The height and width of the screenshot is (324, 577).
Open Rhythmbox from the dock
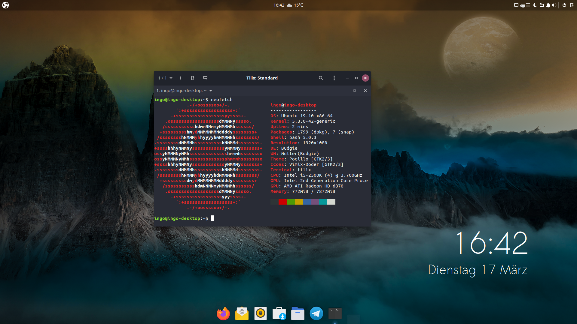pyautogui.click(x=261, y=314)
